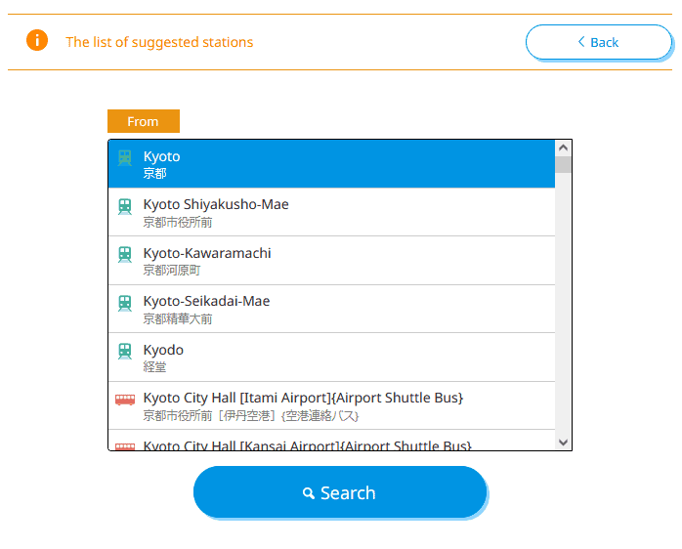
Task: Click train icon next to Kyoto-Seikadai-Mae
Action: [x=125, y=303]
